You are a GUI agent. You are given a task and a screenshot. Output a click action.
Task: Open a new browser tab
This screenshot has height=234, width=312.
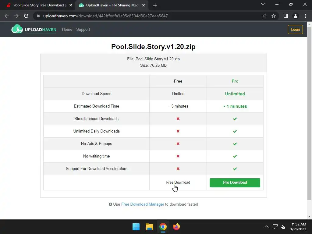[x=155, y=5]
